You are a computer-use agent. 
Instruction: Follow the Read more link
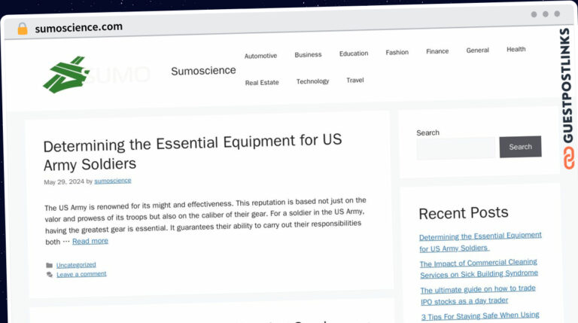(90, 241)
